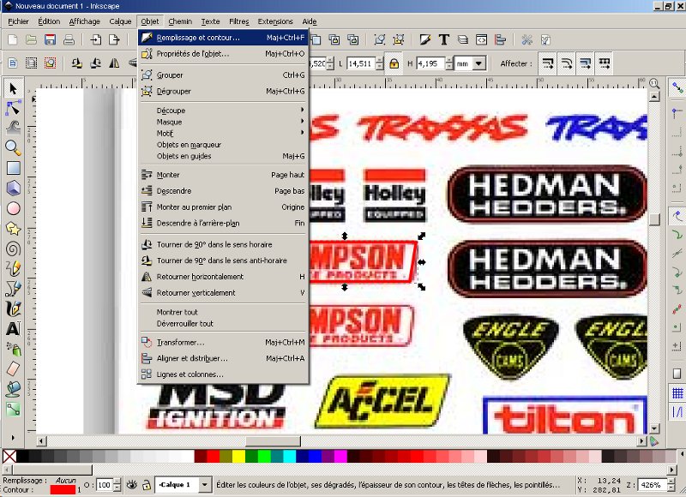The height and width of the screenshot is (497, 686).
Task: Choose Transformer… in the Objet menu
Action: click(223, 342)
